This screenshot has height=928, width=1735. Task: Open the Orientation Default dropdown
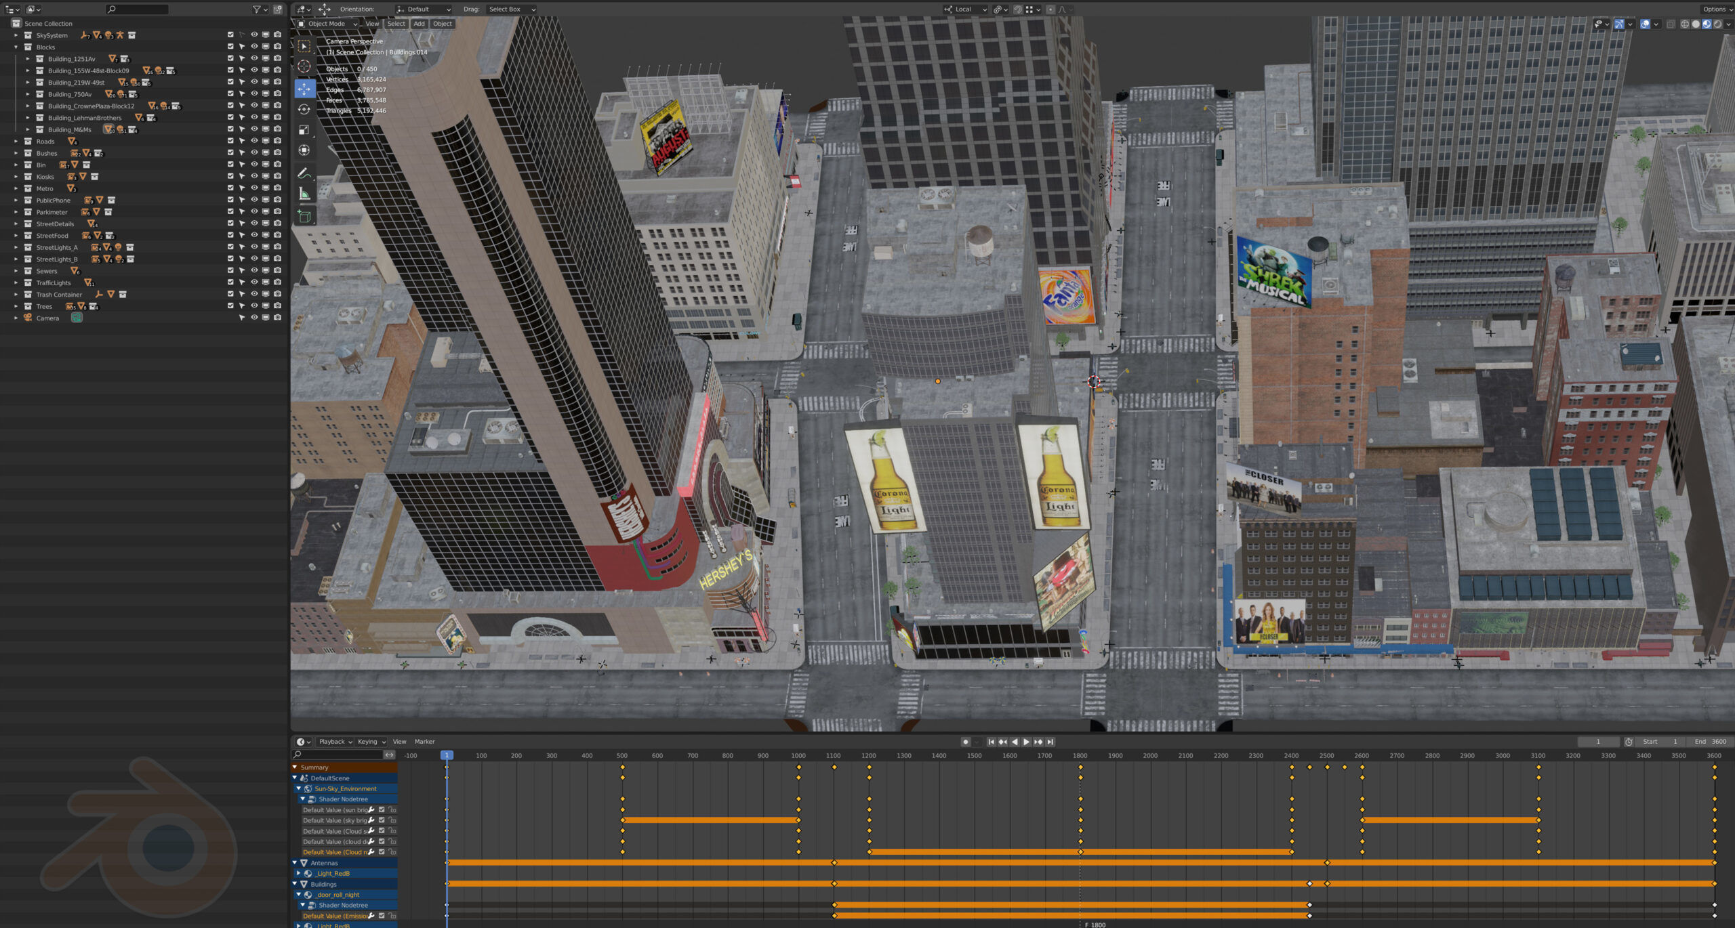tap(424, 9)
